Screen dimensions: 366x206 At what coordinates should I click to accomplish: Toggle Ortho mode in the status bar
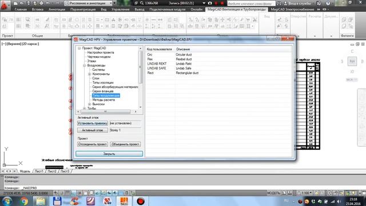[73, 193]
